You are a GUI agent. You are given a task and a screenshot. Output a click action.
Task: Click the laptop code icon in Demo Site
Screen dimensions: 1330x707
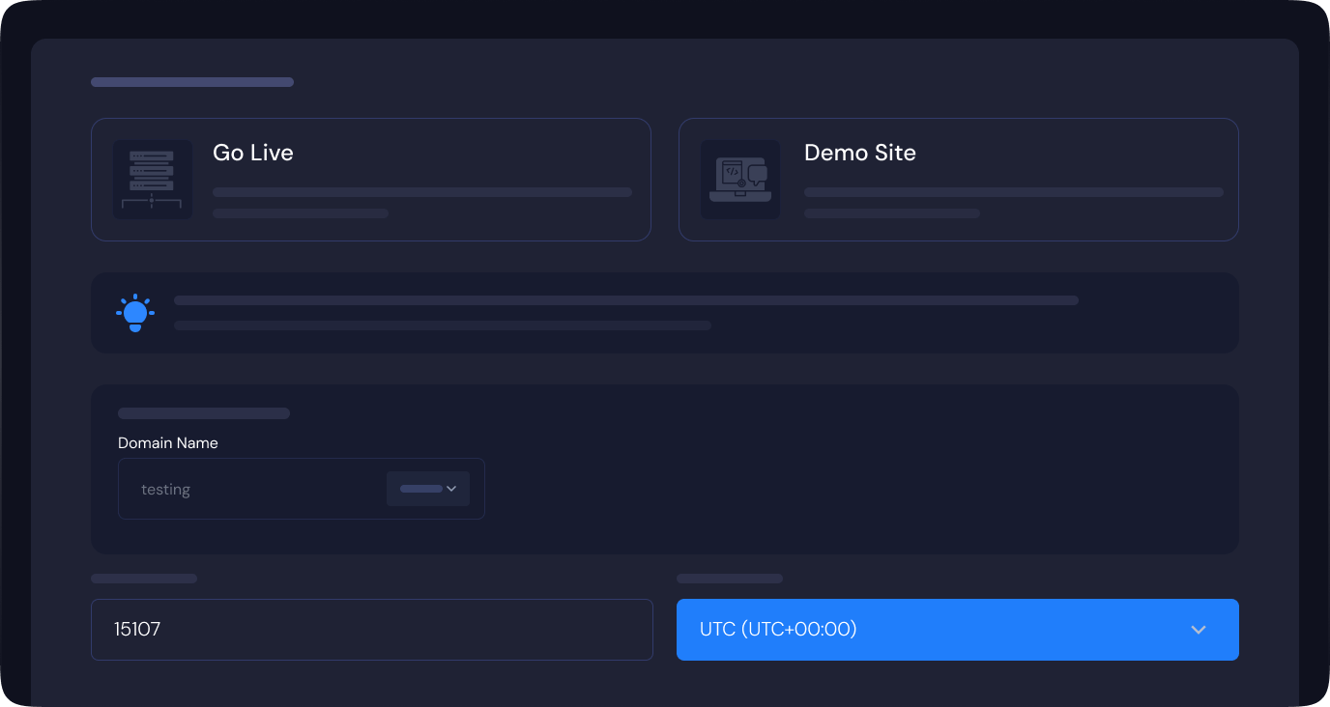pos(739,180)
